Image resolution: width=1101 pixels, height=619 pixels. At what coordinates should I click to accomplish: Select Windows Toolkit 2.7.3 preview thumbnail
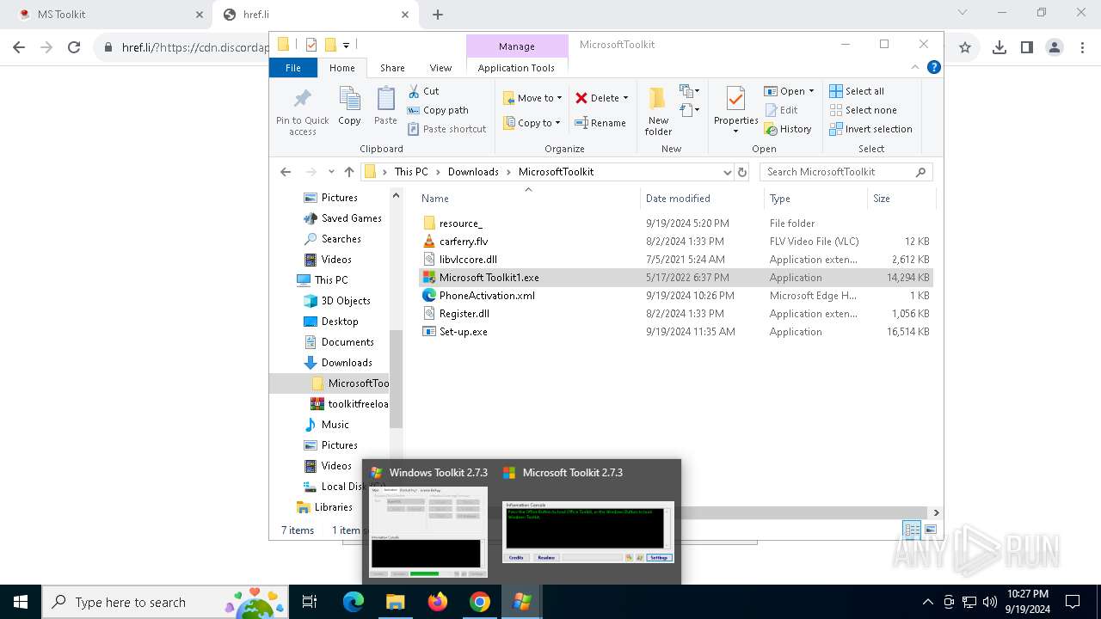(427, 533)
